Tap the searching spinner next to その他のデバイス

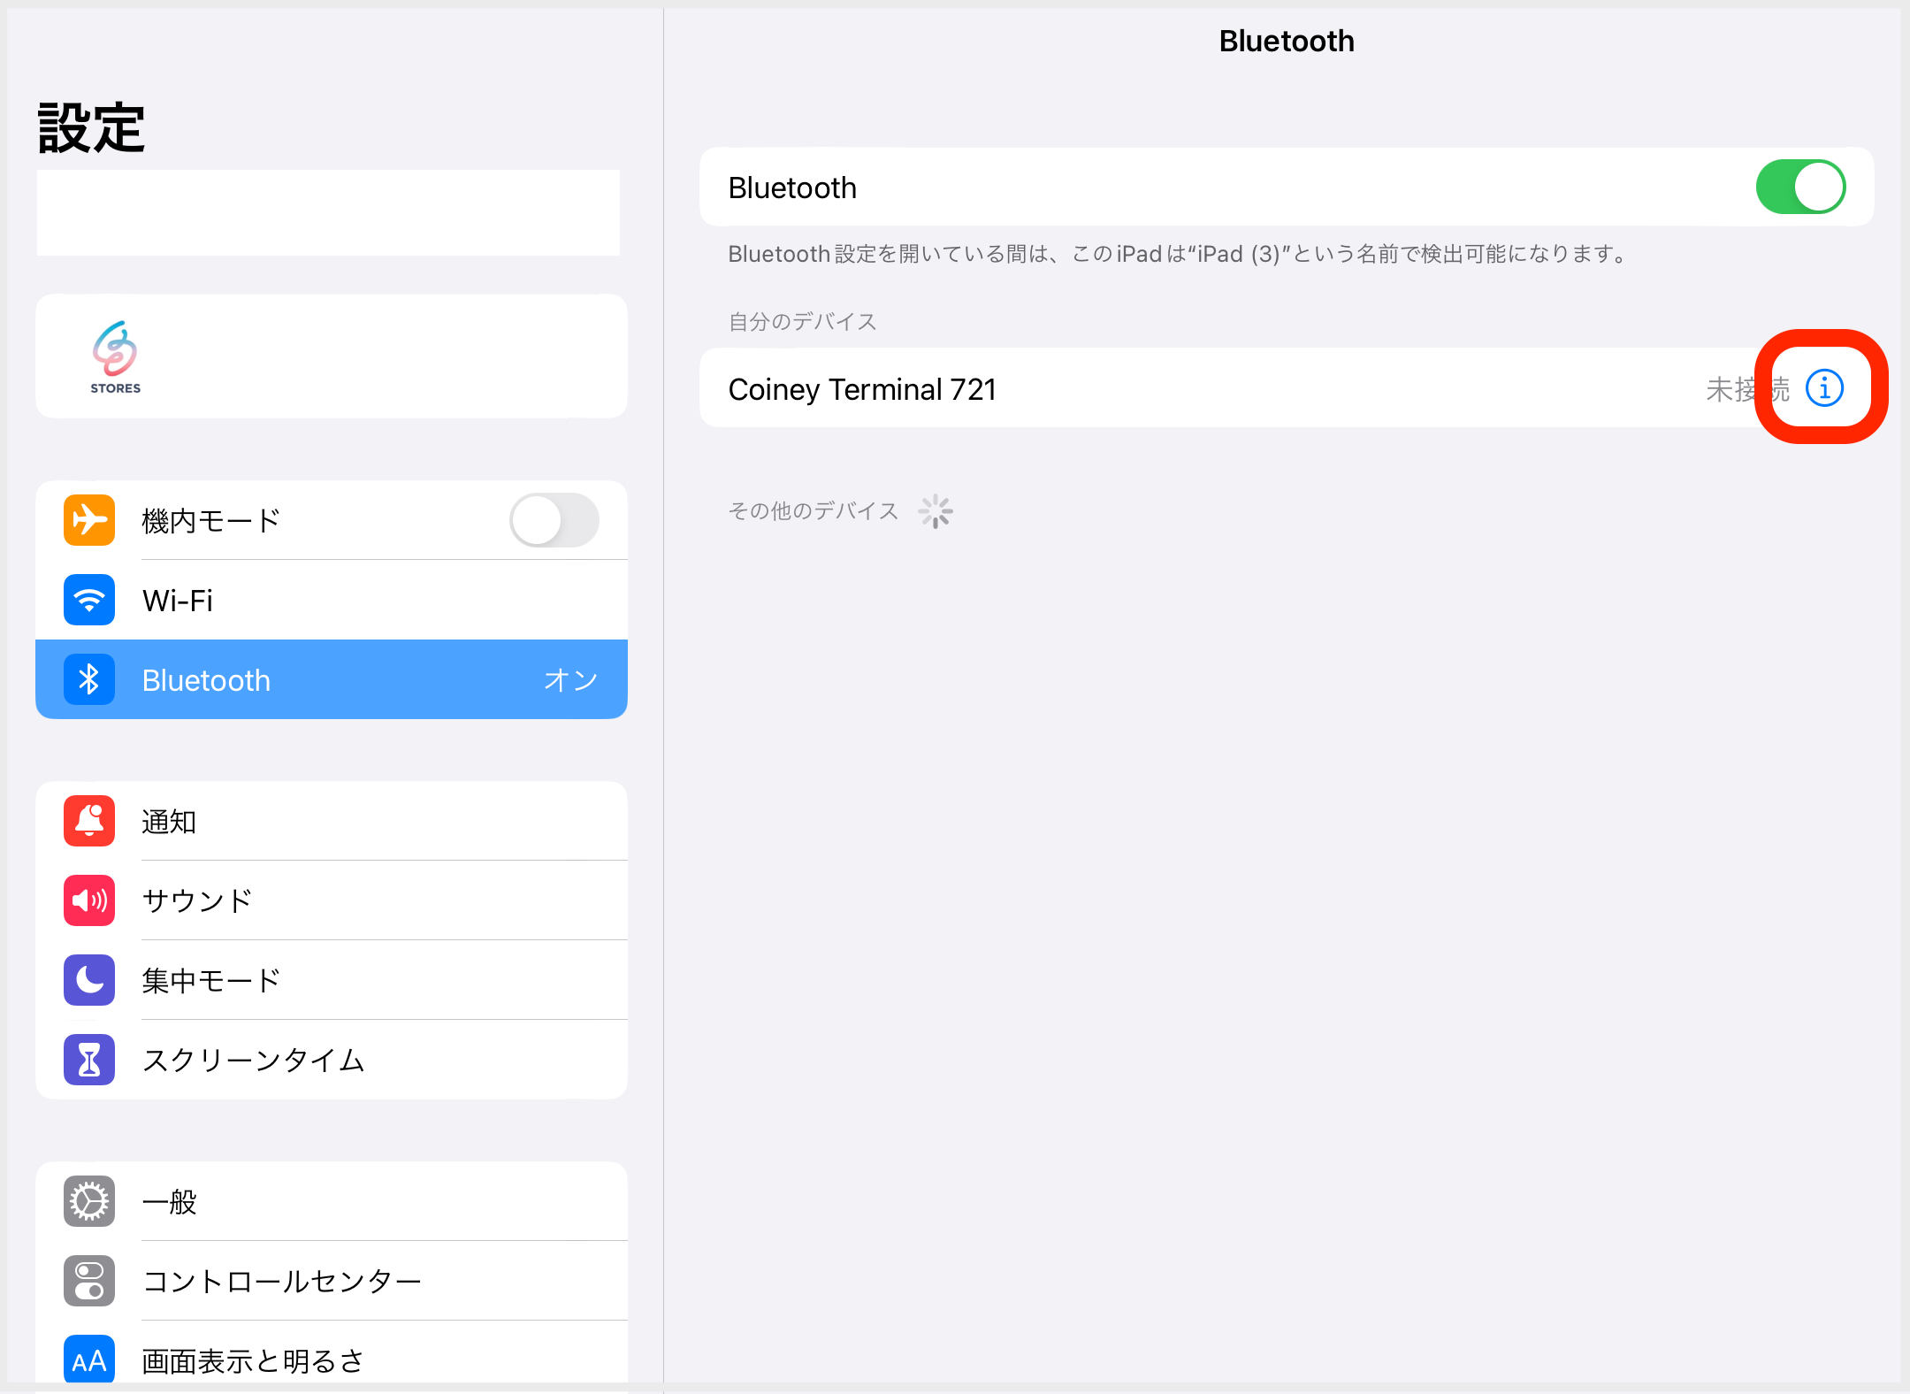tap(935, 511)
